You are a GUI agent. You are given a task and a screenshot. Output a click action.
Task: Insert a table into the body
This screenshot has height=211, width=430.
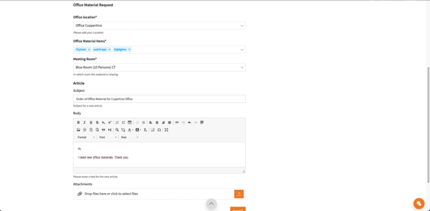coord(130,123)
